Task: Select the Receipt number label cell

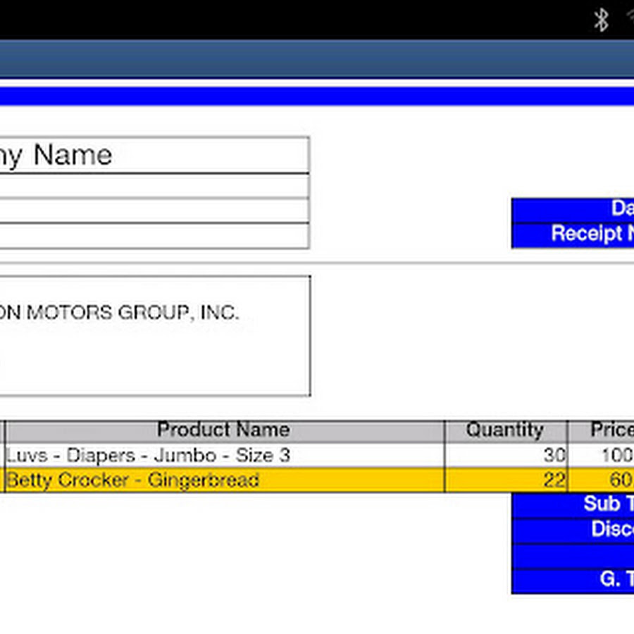Action: tap(573, 235)
